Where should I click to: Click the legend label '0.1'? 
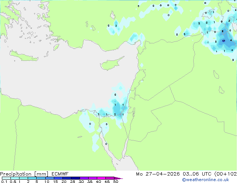4,182
